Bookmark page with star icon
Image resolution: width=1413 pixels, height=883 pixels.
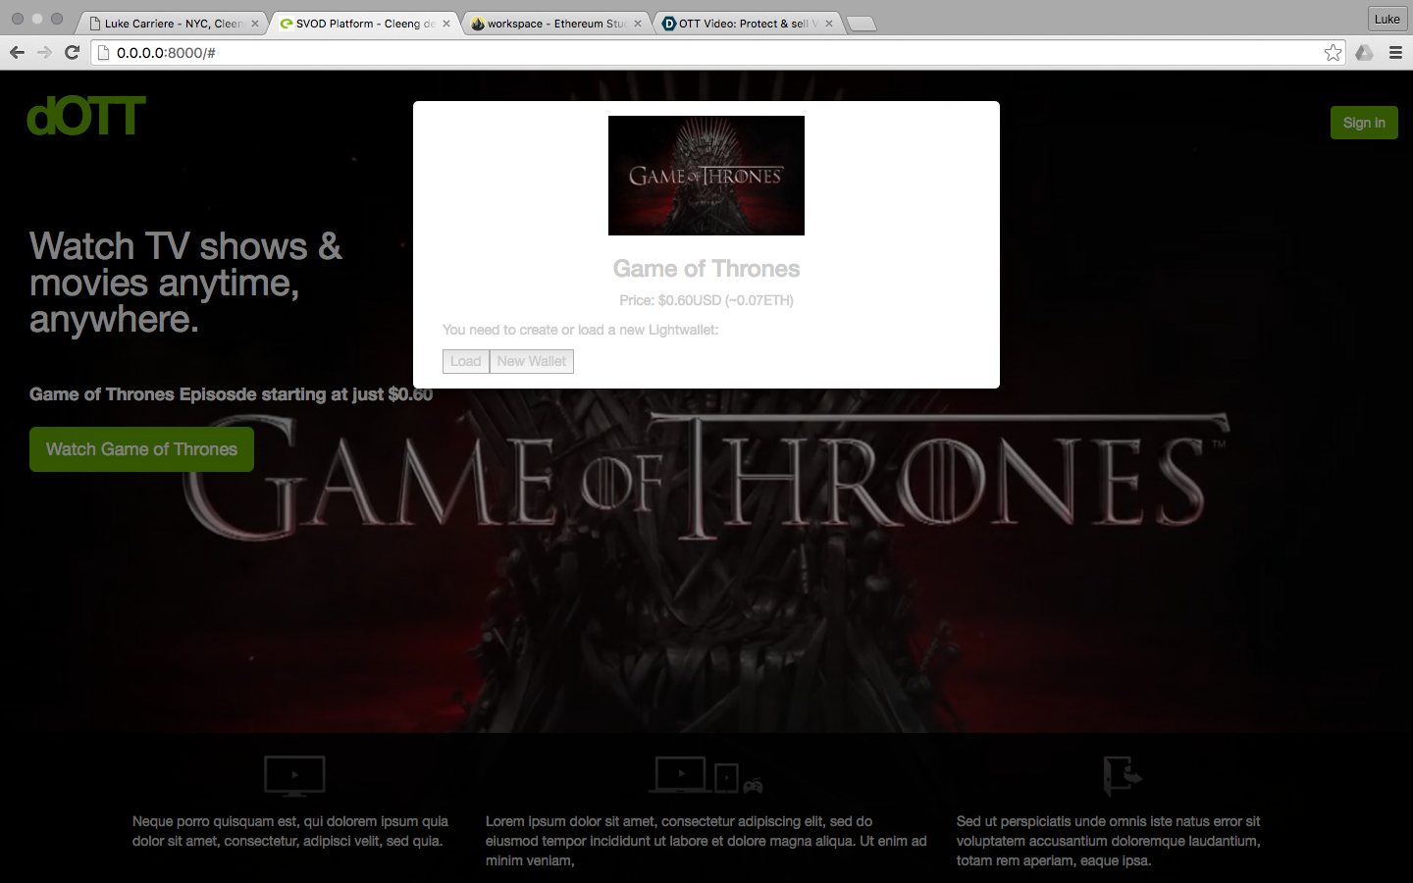(1333, 53)
